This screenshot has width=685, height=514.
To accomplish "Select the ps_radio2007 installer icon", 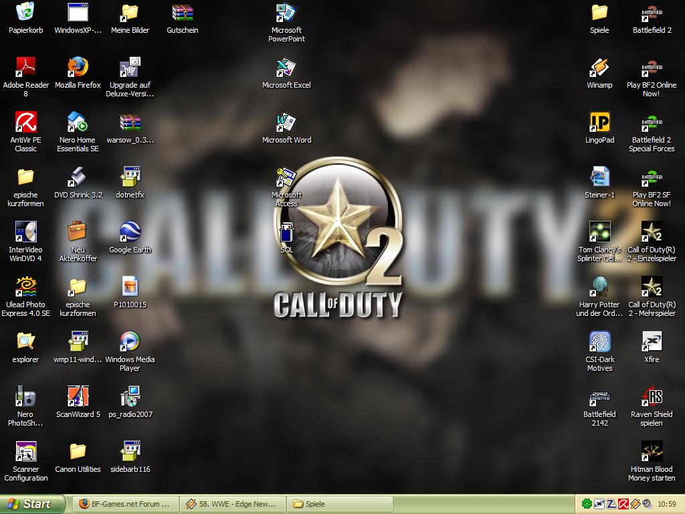I will coord(130,396).
